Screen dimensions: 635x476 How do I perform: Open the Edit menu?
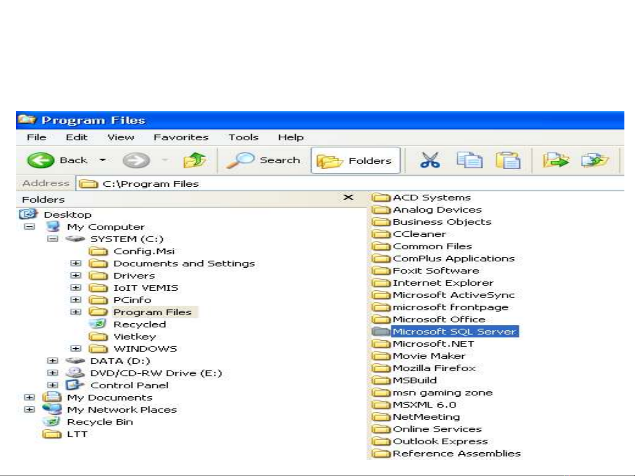(77, 137)
